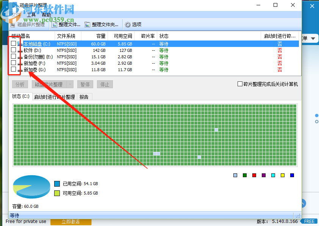This screenshot has height=226, width=319.
Task: Sort by the 容量 column header
Action: 94,36
